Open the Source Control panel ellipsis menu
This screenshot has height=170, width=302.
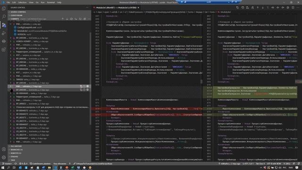point(87,8)
